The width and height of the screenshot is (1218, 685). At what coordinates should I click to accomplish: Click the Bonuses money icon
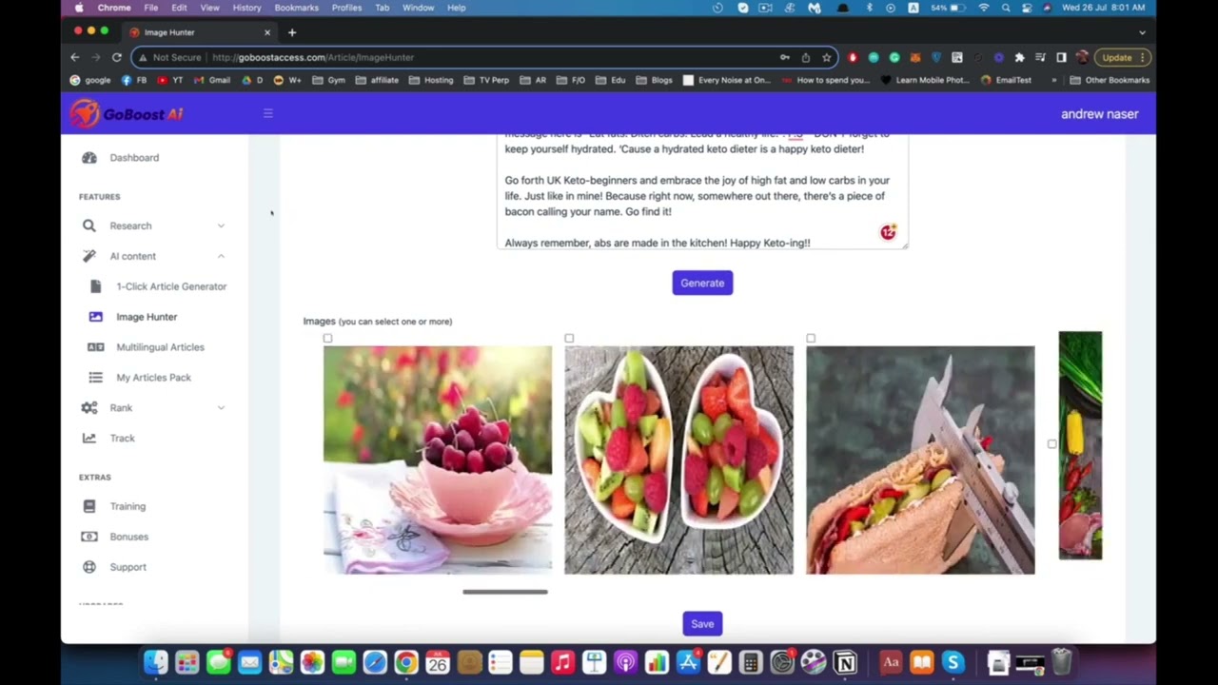pyautogui.click(x=89, y=537)
